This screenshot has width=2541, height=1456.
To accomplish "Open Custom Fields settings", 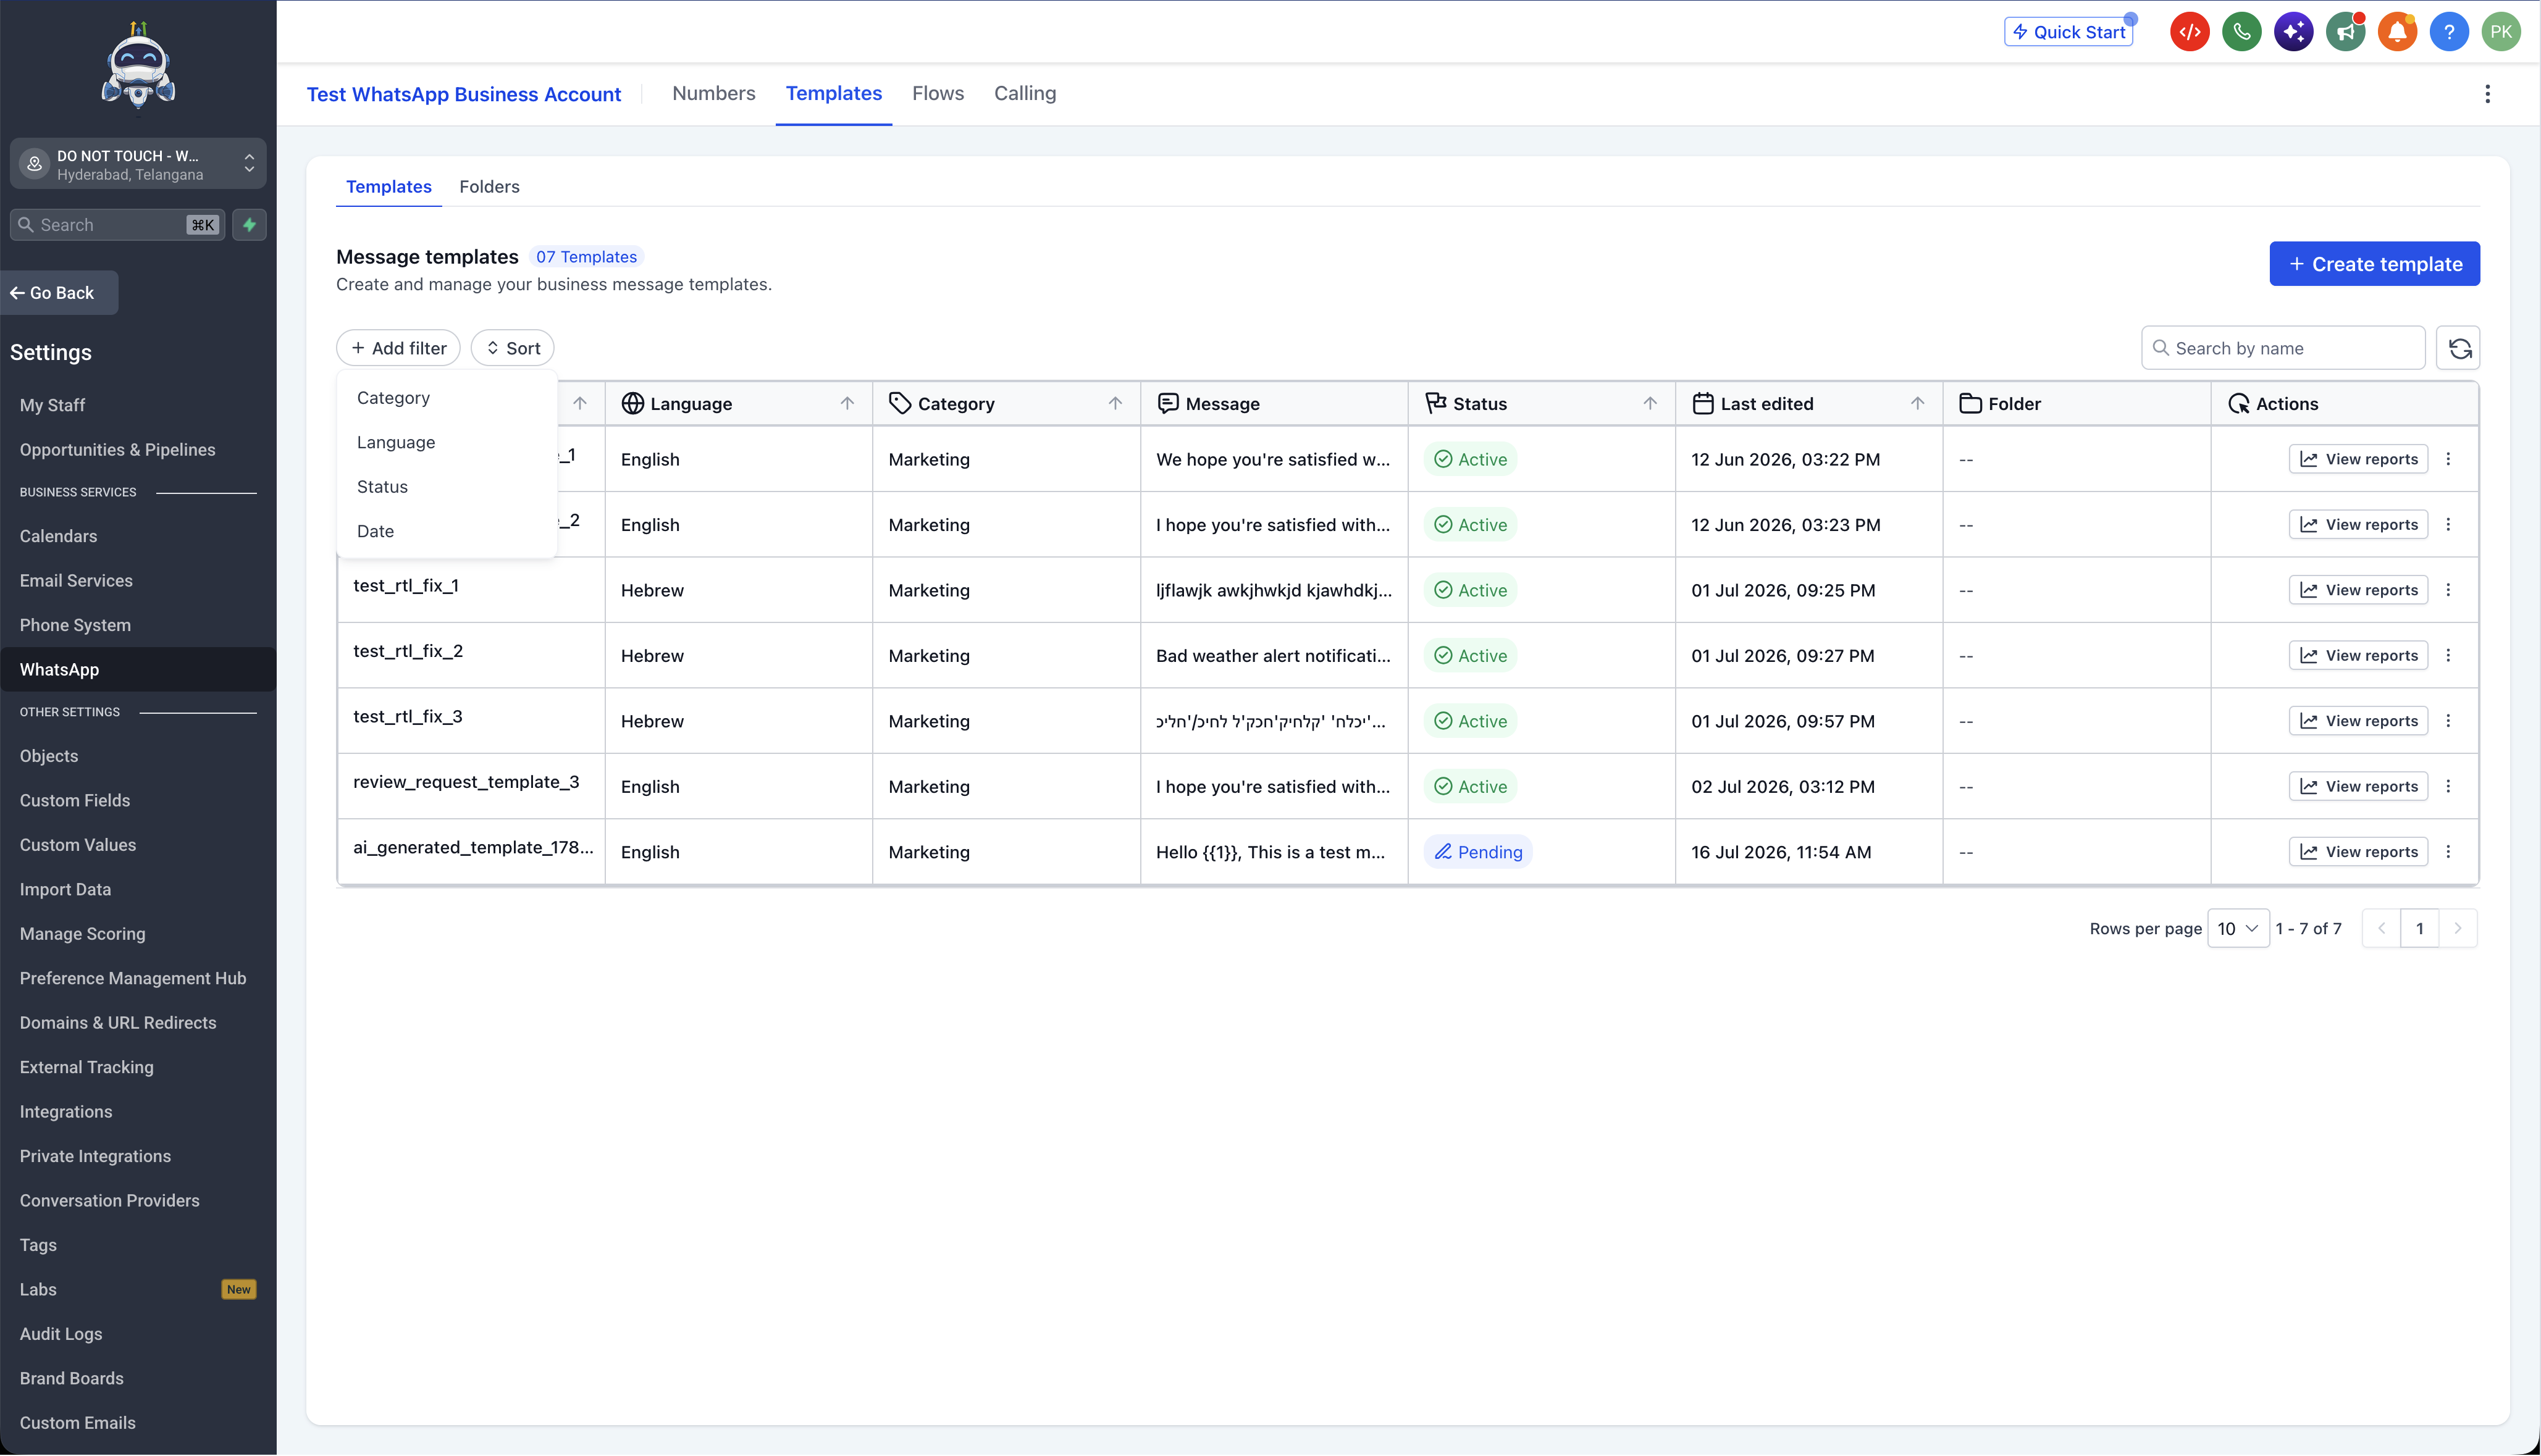I will [x=75, y=800].
